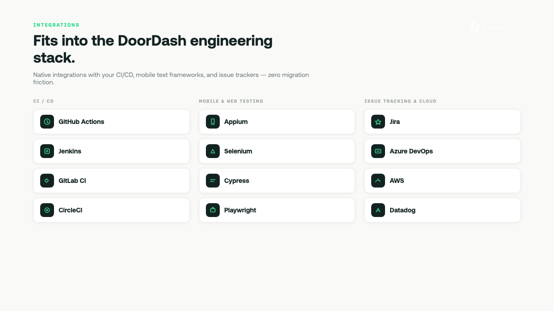Viewport: 554px width, 311px height.
Task: Select the GitLab CI label
Action: point(72,181)
